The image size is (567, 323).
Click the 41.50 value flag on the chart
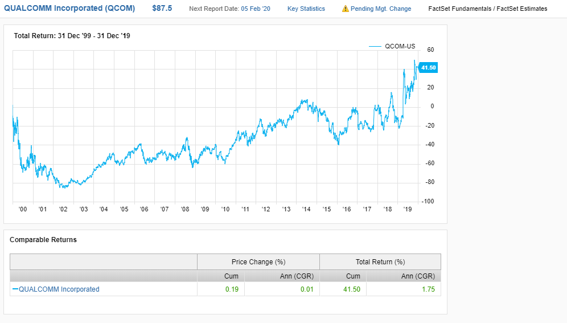pyautogui.click(x=428, y=68)
